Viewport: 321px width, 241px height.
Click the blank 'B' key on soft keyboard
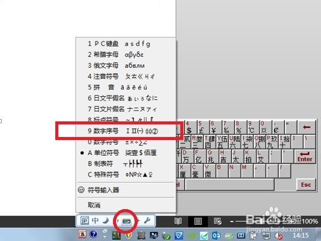(222, 171)
